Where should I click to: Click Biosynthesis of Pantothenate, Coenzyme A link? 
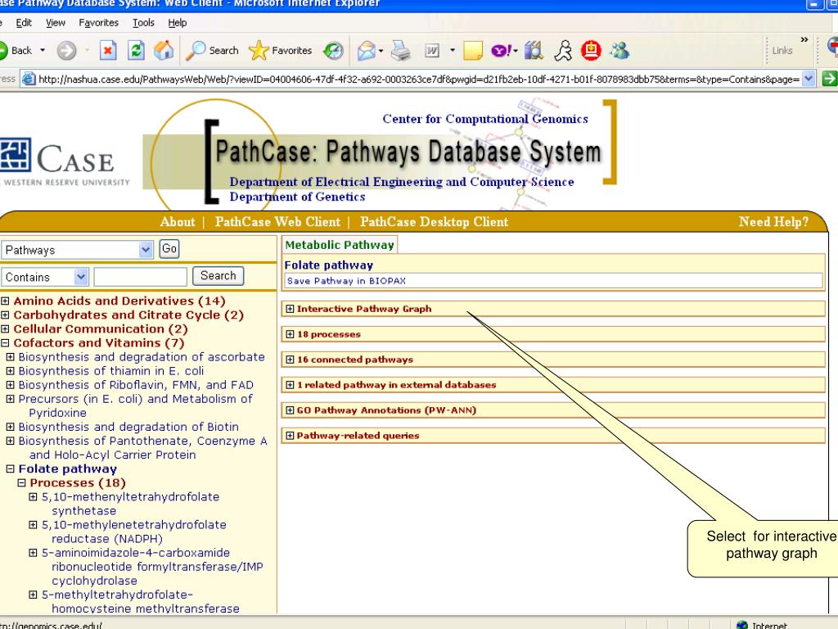pyautogui.click(x=142, y=448)
